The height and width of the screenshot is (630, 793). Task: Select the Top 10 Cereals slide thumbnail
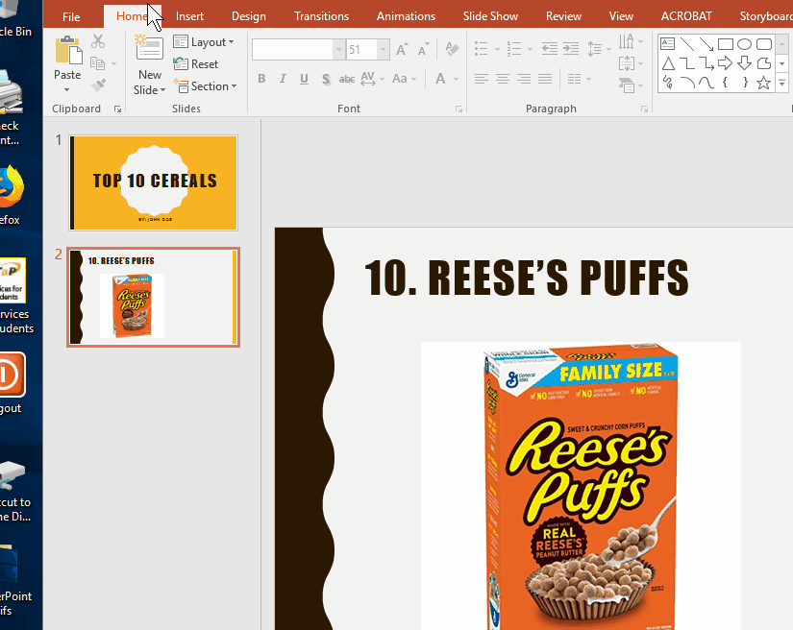pyautogui.click(x=153, y=182)
